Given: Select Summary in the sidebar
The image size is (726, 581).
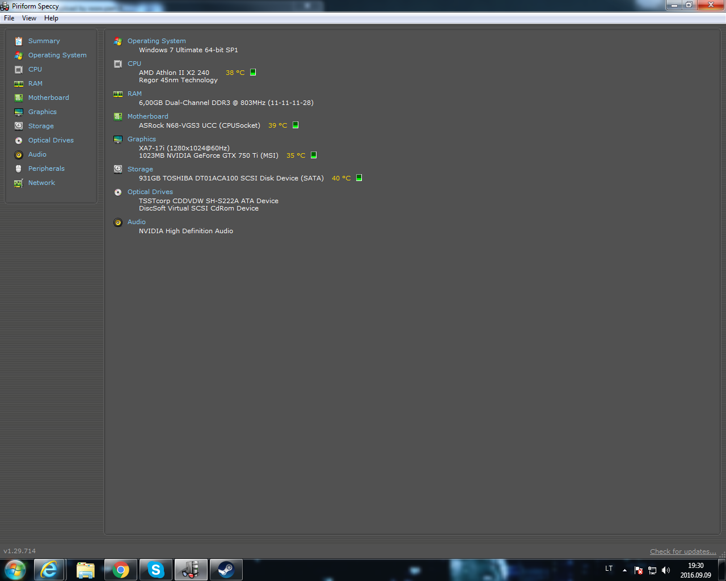Looking at the screenshot, I should point(44,41).
